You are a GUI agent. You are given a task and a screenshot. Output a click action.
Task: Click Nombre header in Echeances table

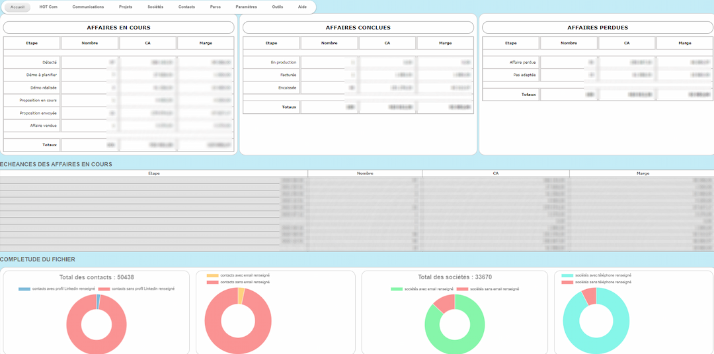tap(365, 173)
